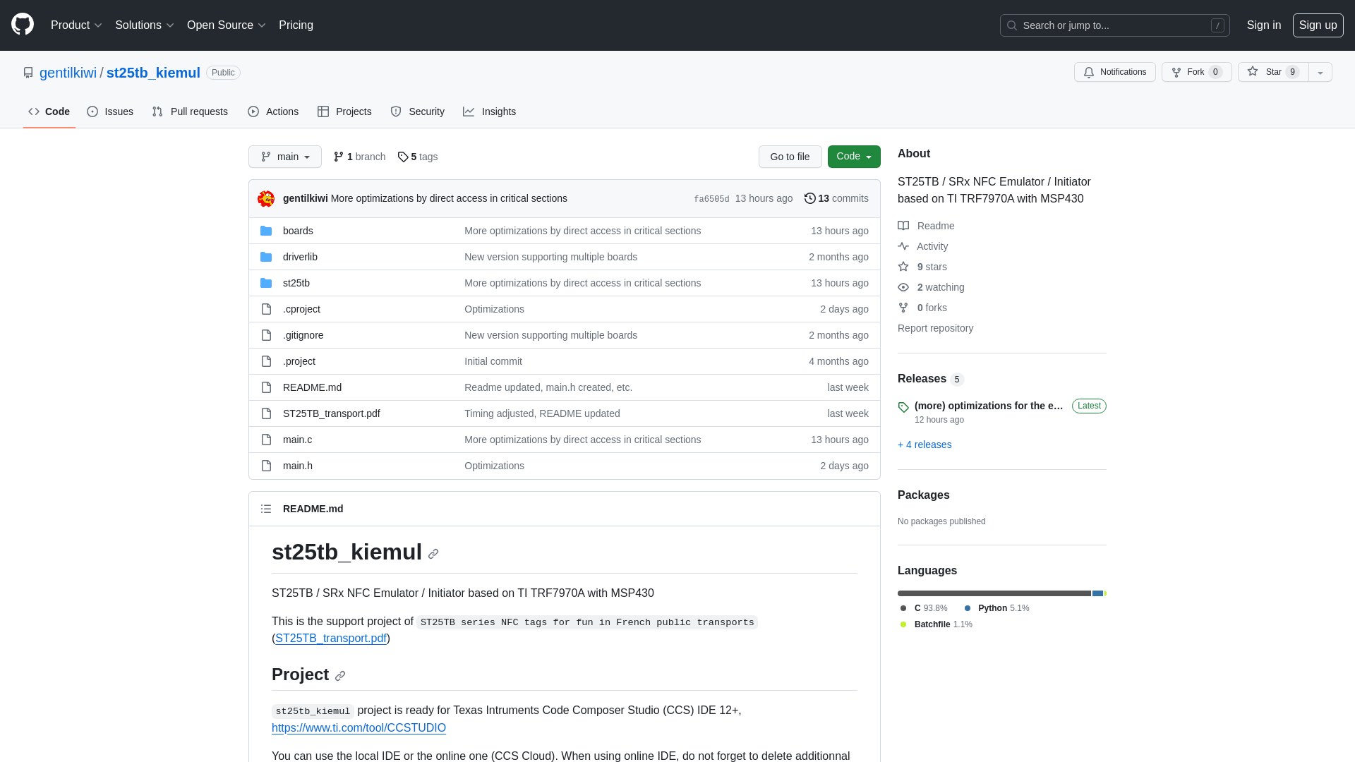Image resolution: width=1355 pixels, height=762 pixels.
Task: Focus the Search or jump to field
Action: (1115, 25)
